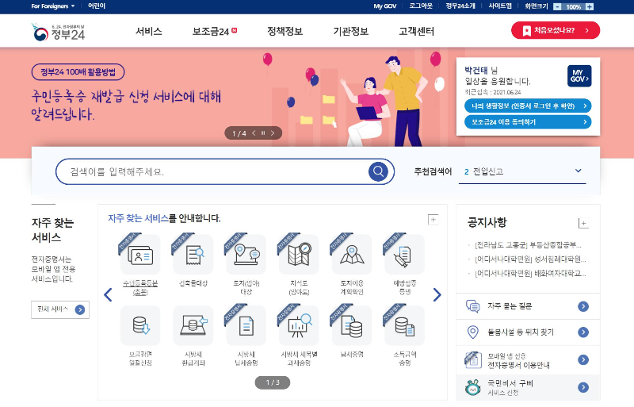Click the location pin icon for 돌봄시설
This screenshot has height=407, width=634.
[x=472, y=332]
